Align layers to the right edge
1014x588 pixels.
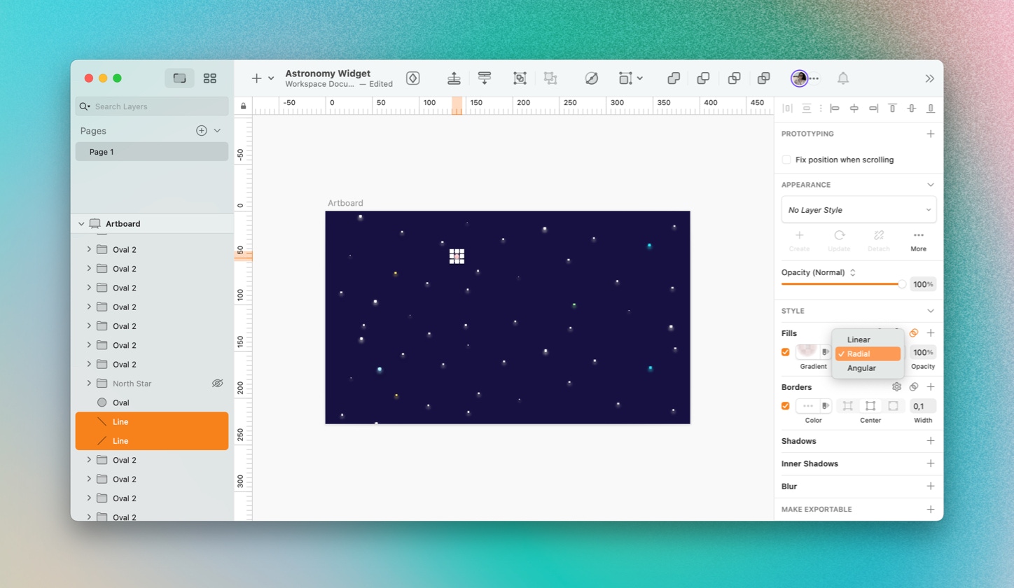pyautogui.click(x=873, y=108)
